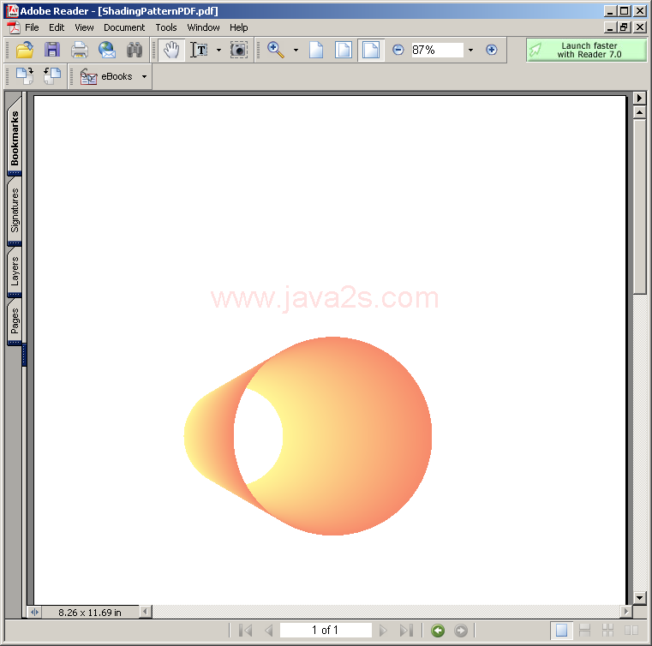Click Launch faster with Reader 7.0 button
The width and height of the screenshot is (652, 646).
[x=586, y=50]
